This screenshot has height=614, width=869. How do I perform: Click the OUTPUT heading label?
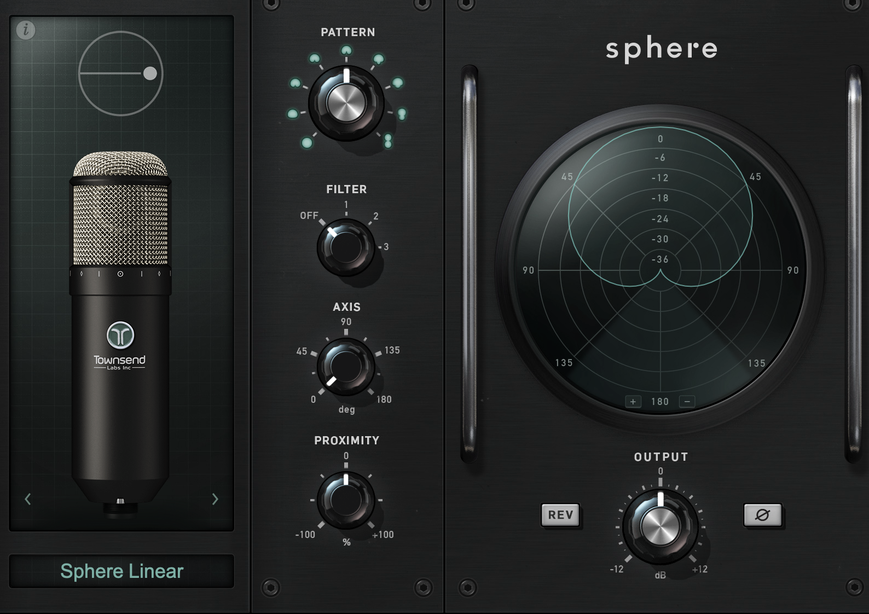661,457
